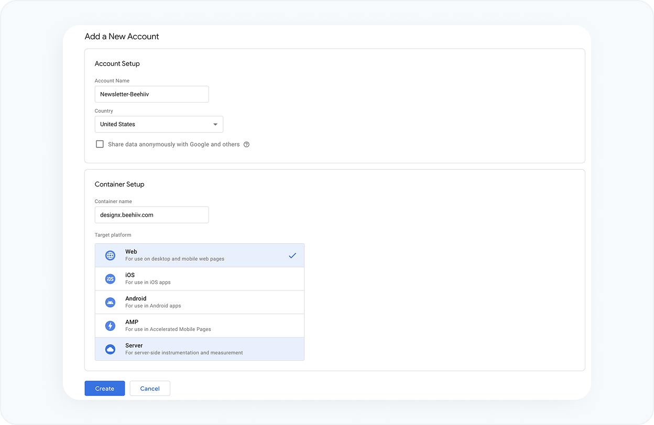Click the Android robot icon
Viewport: 654px width, 425px height.
110,302
